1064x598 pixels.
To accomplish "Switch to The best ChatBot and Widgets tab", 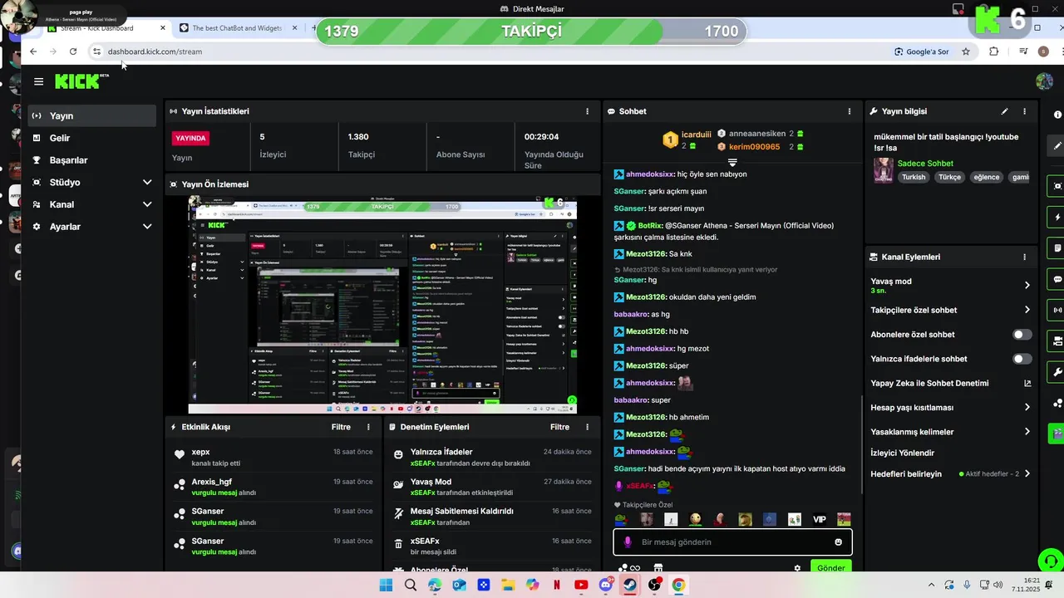I will point(237,28).
